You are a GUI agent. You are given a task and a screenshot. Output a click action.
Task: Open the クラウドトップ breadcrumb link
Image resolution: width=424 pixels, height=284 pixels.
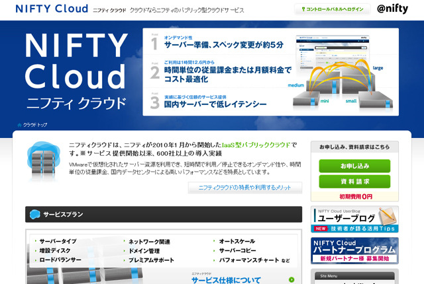point(35,125)
